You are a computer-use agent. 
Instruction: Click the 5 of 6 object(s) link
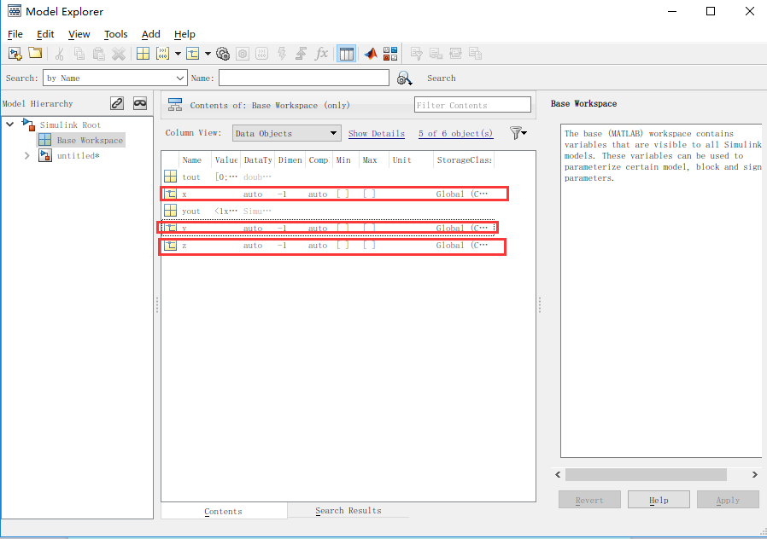point(455,133)
